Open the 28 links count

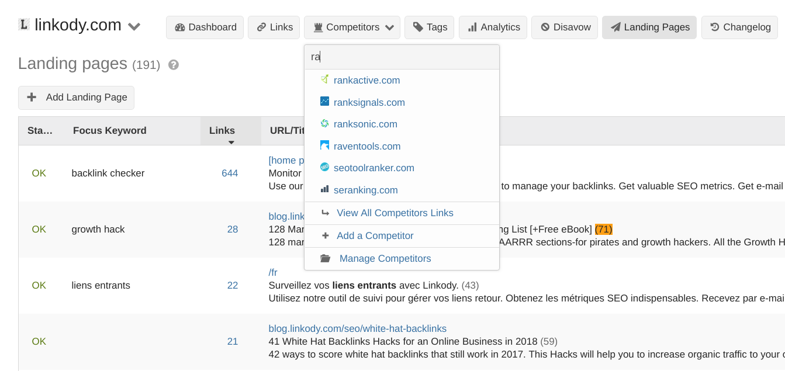[x=233, y=230]
